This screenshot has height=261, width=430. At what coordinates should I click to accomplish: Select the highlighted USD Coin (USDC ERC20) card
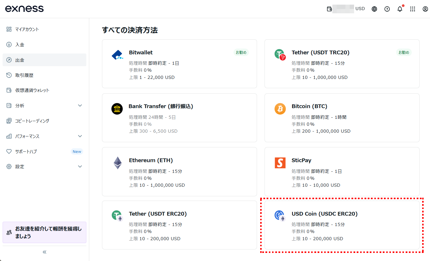[x=342, y=225]
